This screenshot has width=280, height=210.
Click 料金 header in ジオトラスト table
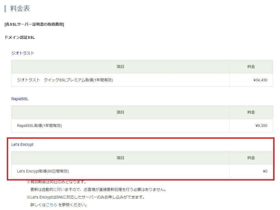[251, 67]
